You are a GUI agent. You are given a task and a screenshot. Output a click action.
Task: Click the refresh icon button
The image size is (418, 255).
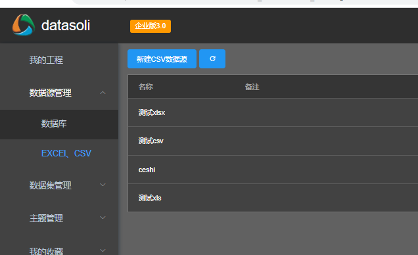(212, 59)
